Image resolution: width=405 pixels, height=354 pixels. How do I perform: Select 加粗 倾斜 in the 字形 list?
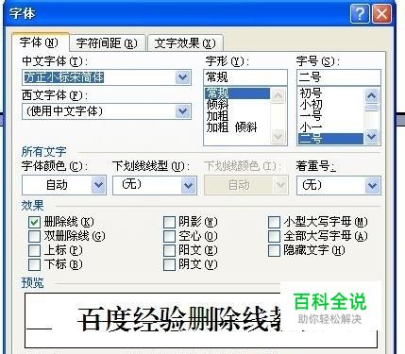point(237,127)
